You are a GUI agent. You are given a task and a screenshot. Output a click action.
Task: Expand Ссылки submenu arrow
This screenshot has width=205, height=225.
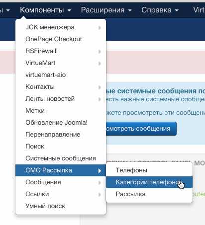(x=100, y=195)
